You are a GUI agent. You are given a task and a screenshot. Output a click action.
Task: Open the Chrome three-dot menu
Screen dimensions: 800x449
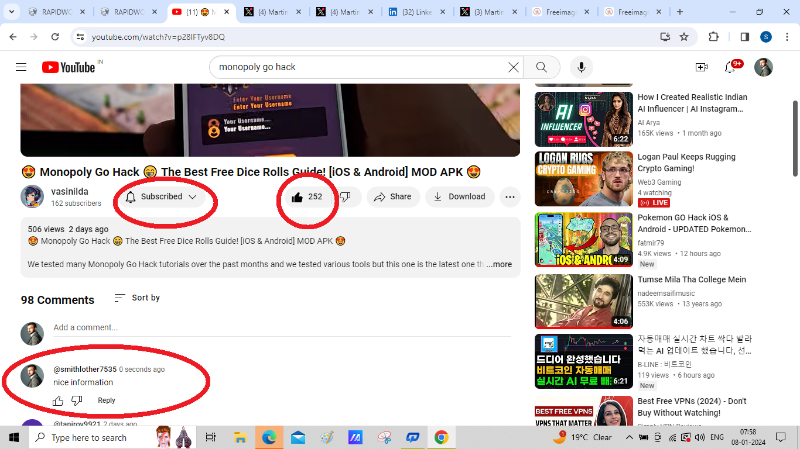[786, 37]
